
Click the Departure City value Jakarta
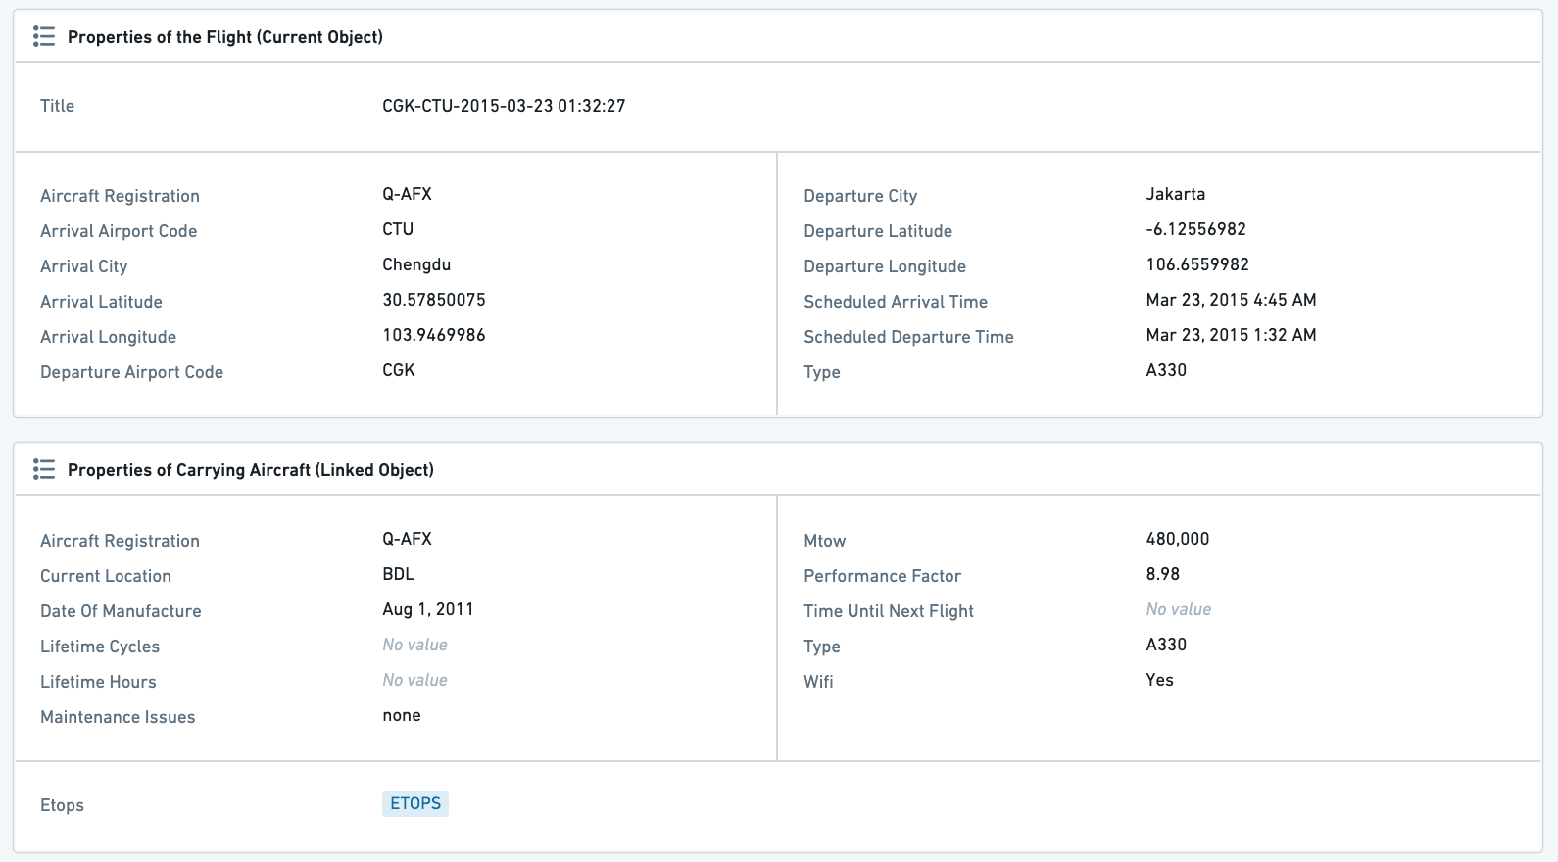click(x=1176, y=194)
